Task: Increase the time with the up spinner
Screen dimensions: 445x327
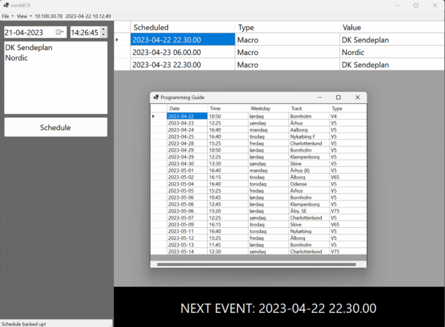Action: pyautogui.click(x=104, y=30)
